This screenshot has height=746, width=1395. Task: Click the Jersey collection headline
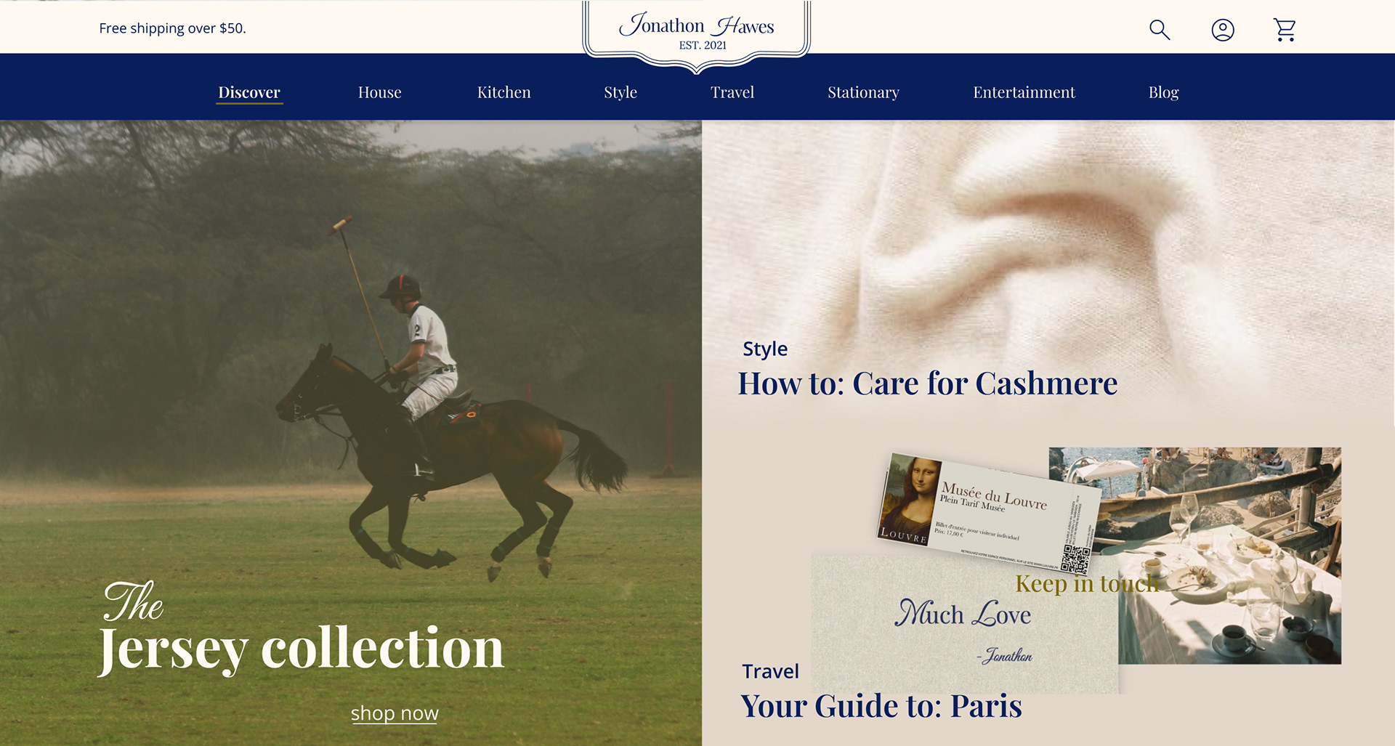[x=301, y=646]
